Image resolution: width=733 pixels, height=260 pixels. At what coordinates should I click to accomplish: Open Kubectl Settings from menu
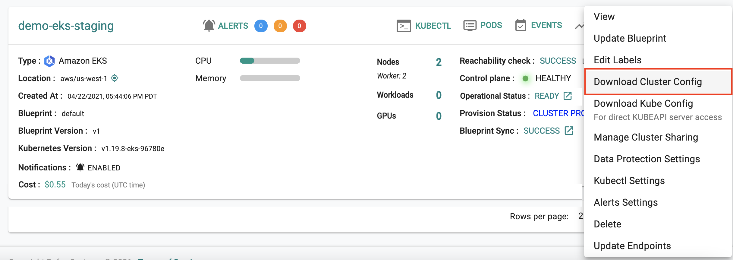tap(658, 181)
